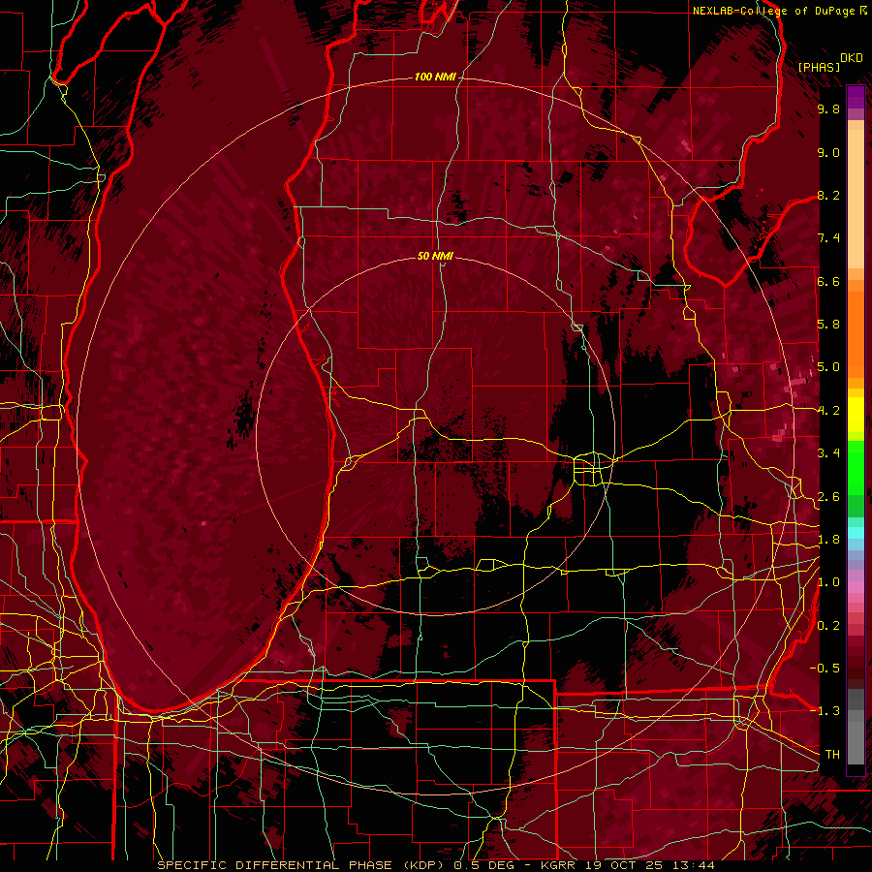Click the [PHAS] units label
Viewport: 872px width, 872px height.
pyautogui.click(x=819, y=67)
